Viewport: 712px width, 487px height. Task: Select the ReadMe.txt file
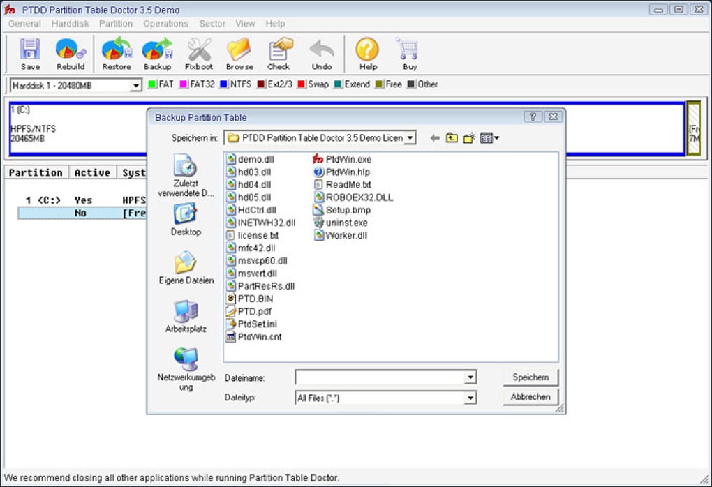coord(342,185)
